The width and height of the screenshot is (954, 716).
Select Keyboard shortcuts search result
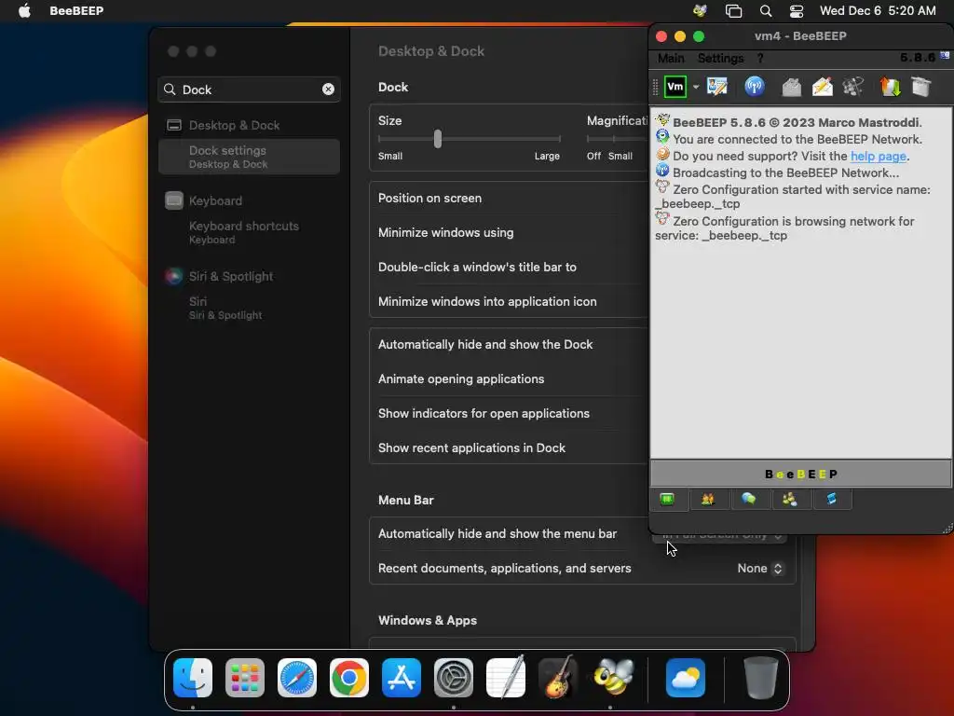(249, 232)
